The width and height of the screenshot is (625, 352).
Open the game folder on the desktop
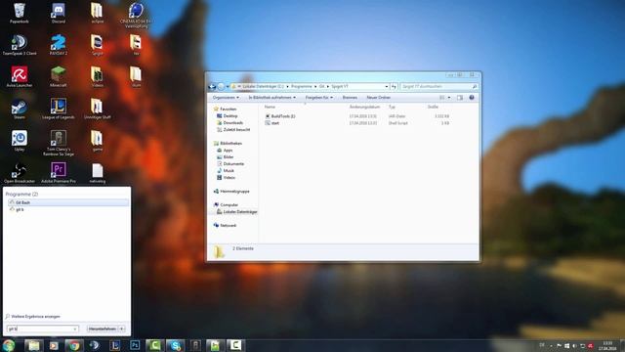(97, 141)
